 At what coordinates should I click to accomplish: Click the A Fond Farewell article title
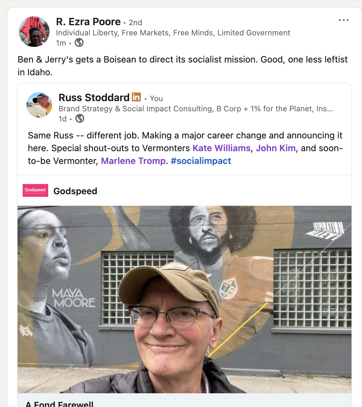coord(59,404)
